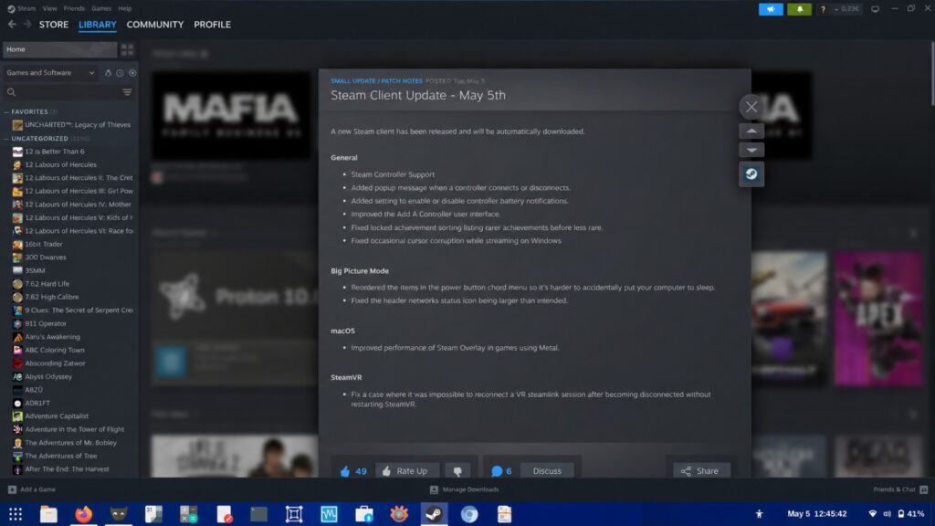Screen dimensions: 935x526
Task: Switch to the COMMUNITY tab
Action: (155, 25)
